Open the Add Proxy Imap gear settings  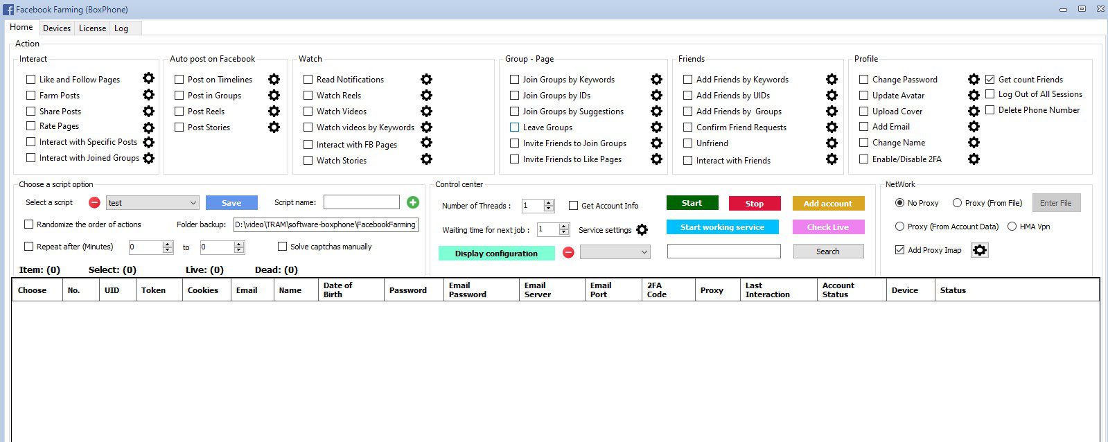(979, 250)
